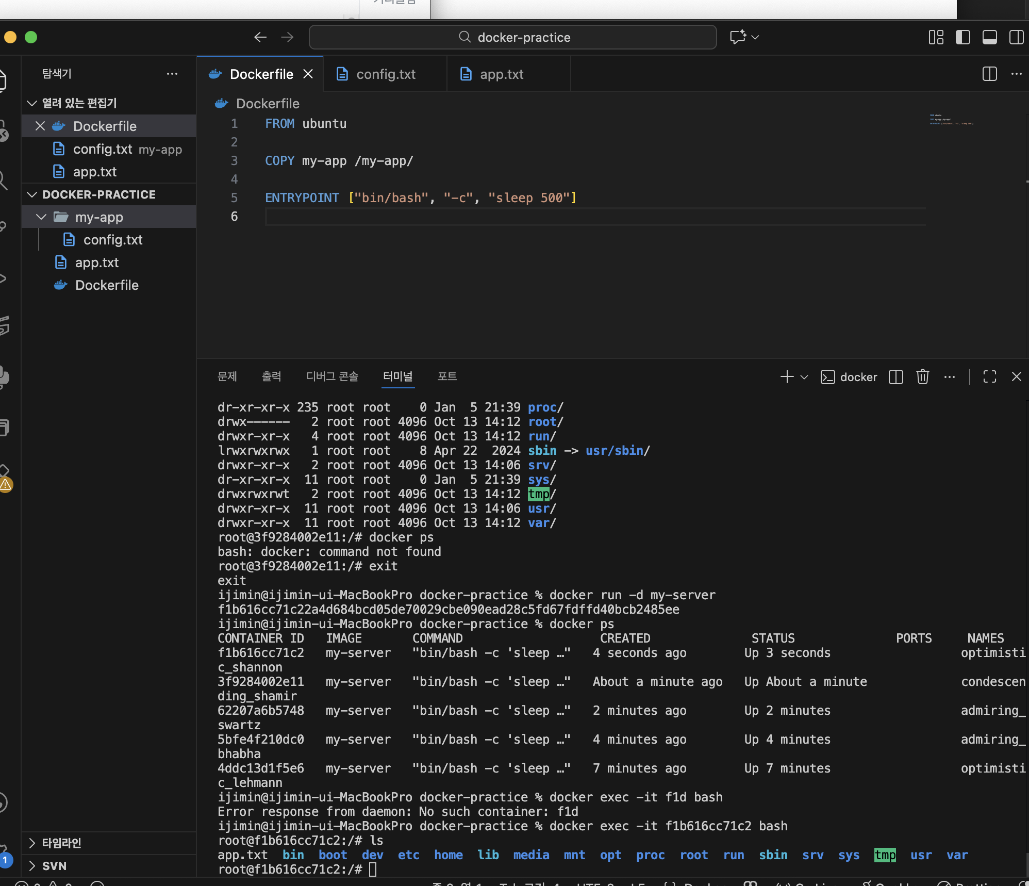This screenshot has height=886, width=1029.
Task: Toggle the primary sidebar visibility
Action: coord(962,37)
